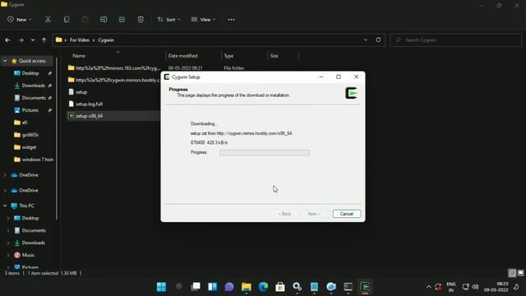Open the widget folder in sidebar
Viewport: 526px width, 296px height.
[29, 147]
